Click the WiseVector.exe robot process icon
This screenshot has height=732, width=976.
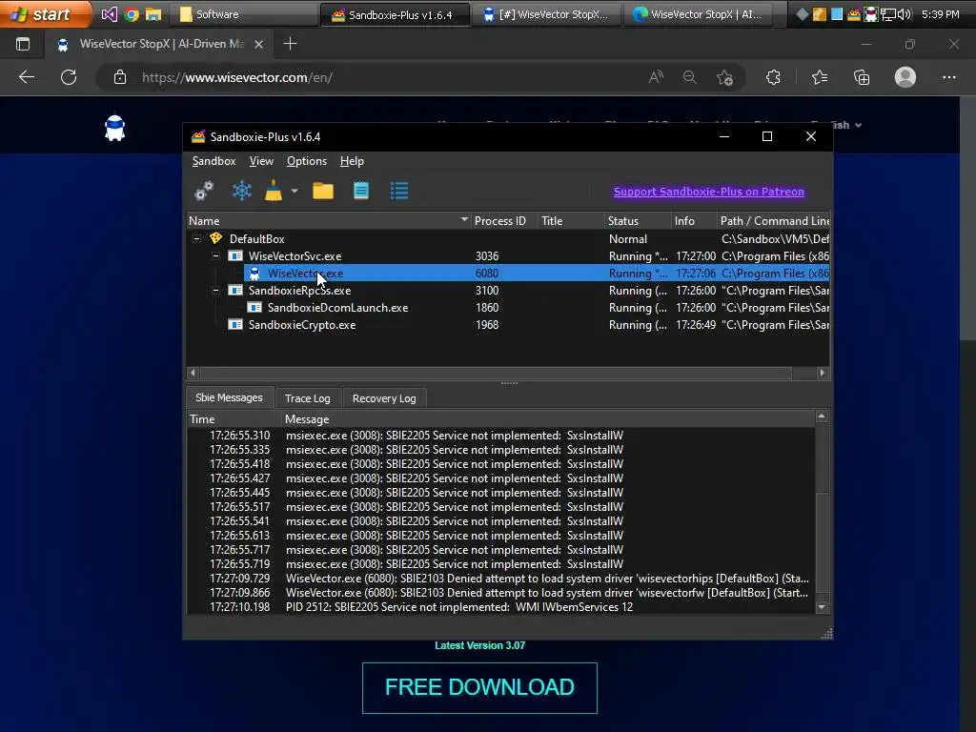pos(254,274)
